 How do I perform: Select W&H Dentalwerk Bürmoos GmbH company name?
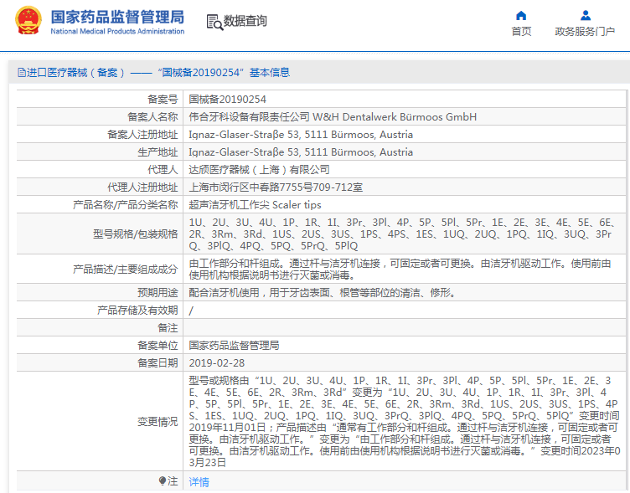[x=395, y=117]
